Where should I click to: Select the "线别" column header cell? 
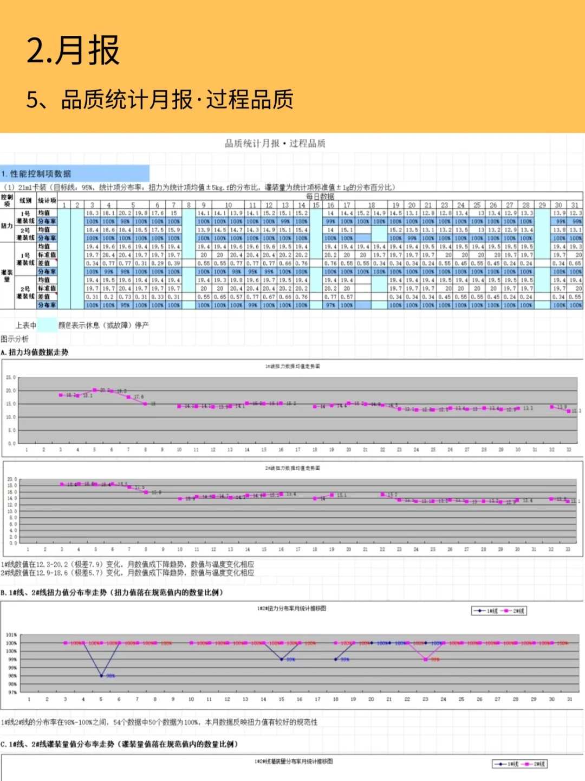coord(25,200)
